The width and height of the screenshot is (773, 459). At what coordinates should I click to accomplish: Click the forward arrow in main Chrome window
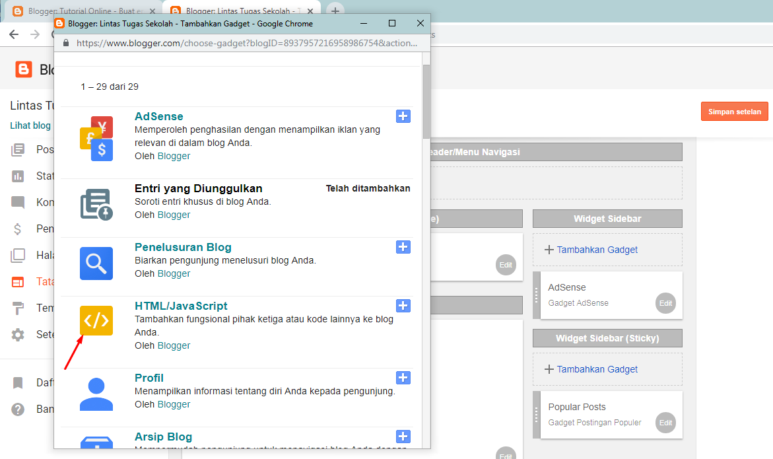[x=35, y=34]
